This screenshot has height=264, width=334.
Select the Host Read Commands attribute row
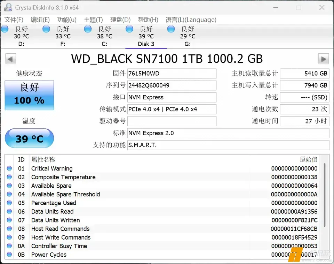click(162, 228)
